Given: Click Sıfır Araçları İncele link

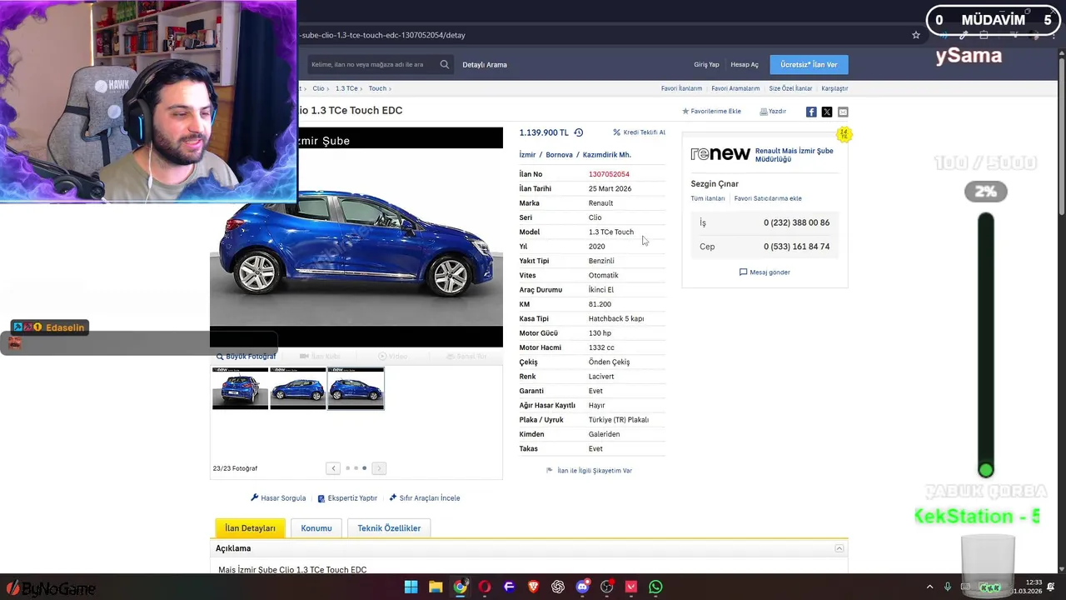Looking at the screenshot, I should click(x=424, y=498).
